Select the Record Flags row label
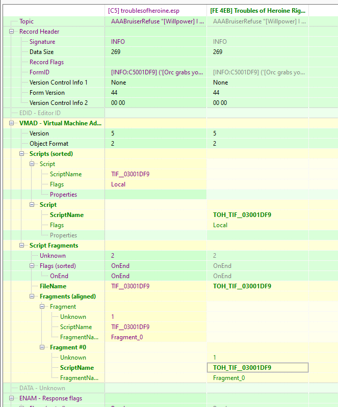Viewport: 338px width, 407px height. coord(46,62)
